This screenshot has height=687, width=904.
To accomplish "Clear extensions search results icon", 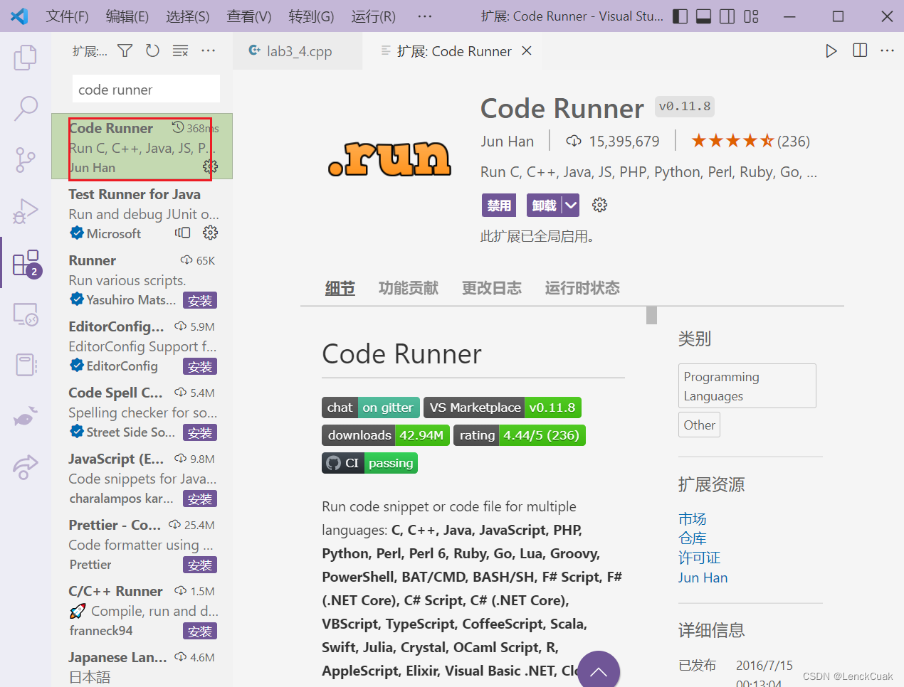I will pos(180,50).
